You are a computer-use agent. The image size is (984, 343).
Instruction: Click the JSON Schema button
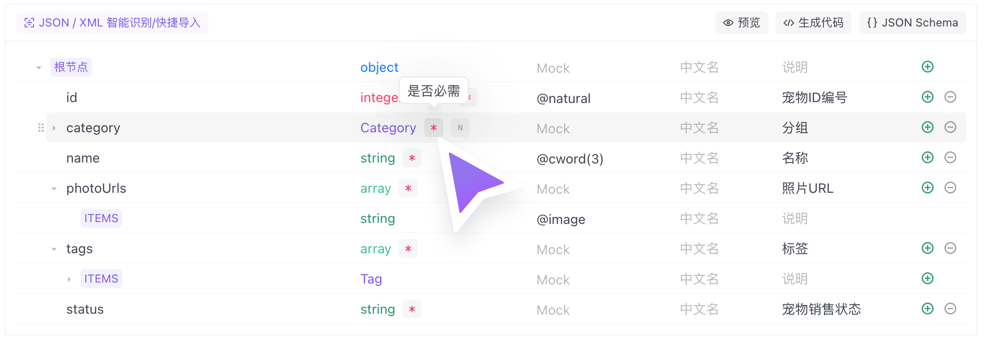[x=912, y=23]
